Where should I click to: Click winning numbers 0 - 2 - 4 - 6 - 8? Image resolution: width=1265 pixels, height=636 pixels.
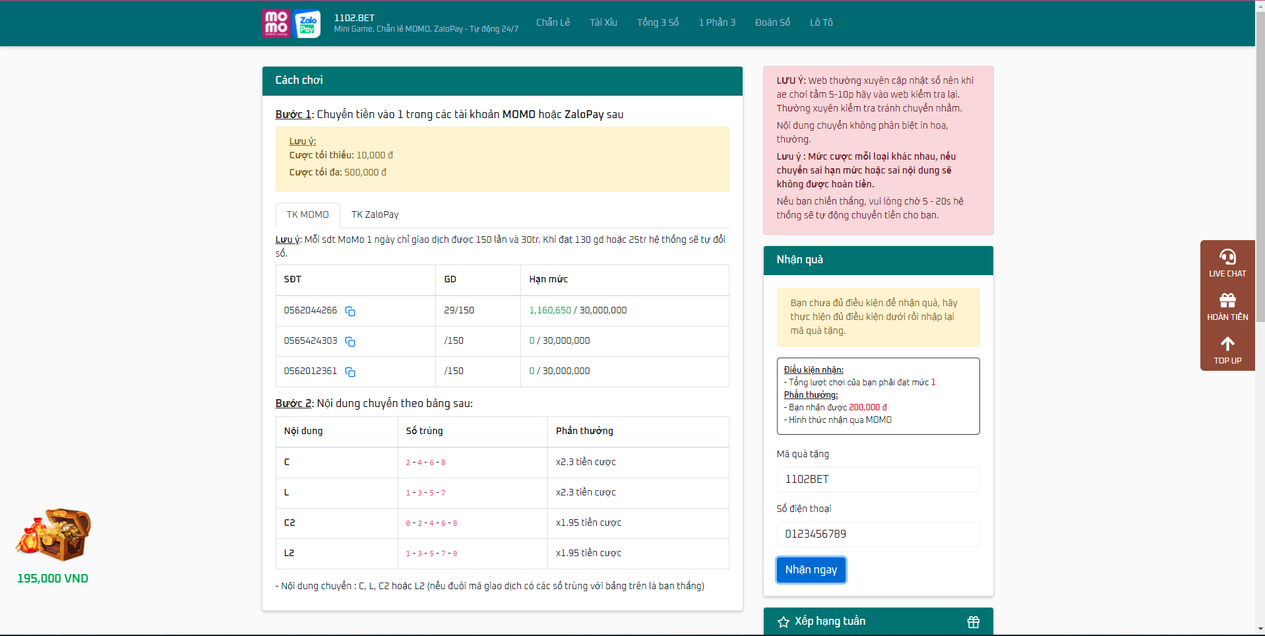pyautogui.click(x=431, y=524)
